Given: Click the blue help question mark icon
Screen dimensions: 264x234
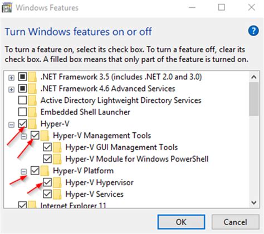Looking at the screenshot, I should click(x=253, y=31).
